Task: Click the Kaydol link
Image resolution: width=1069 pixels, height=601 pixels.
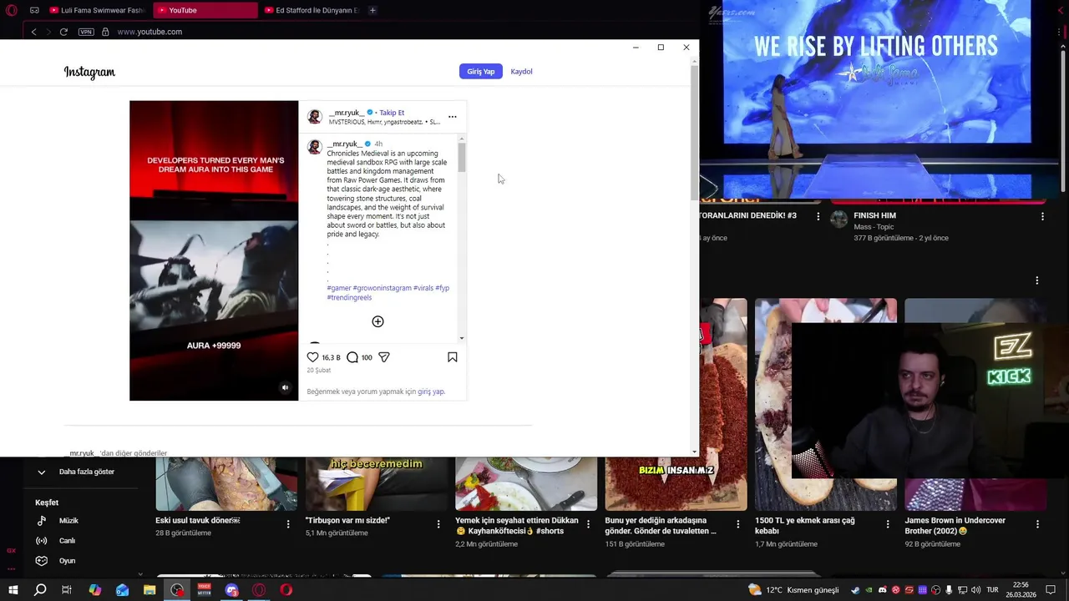Action: coord(521,72)
